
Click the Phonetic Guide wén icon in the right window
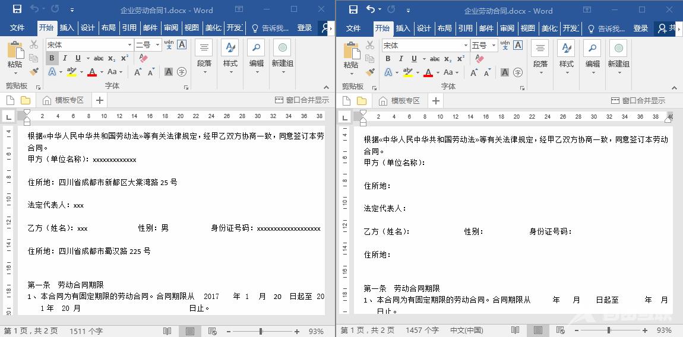(x=505, y=45)
